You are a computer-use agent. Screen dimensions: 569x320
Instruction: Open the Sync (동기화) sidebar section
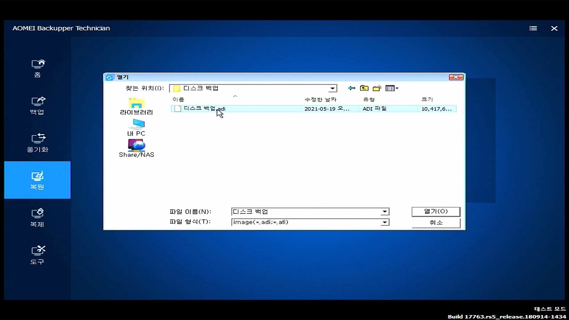point(37,143)
